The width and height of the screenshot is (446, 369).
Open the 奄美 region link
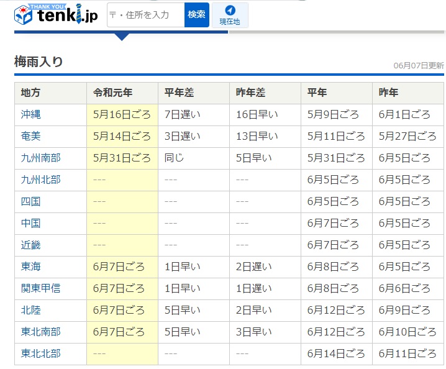pos(30,136)
